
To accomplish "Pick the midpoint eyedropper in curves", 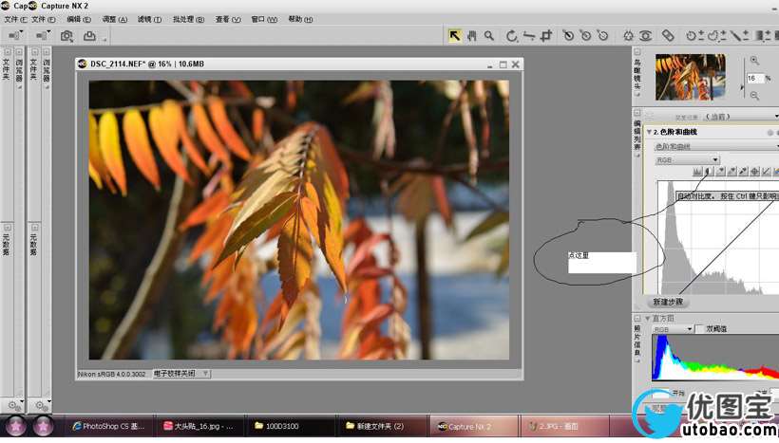I will (x=731, y=172).
